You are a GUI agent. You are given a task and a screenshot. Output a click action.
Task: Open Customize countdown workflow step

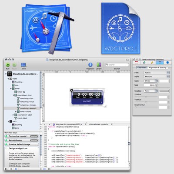[x=22, y=136]
